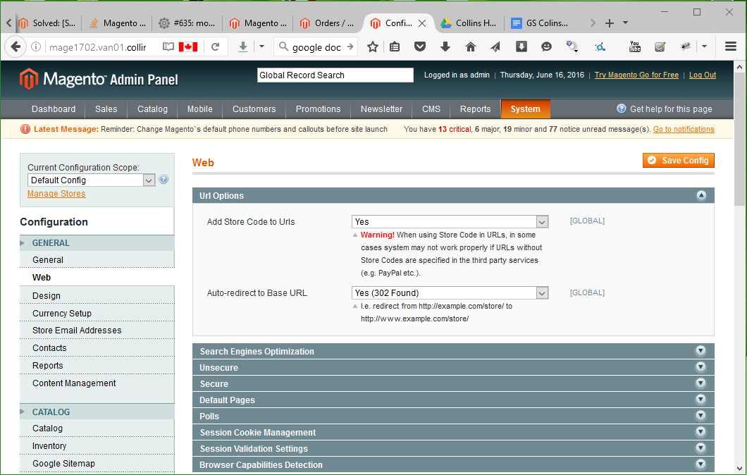Expand Session Cookie Management section
The height and width of the screenshot is (475, 747).
coord(700,432)
